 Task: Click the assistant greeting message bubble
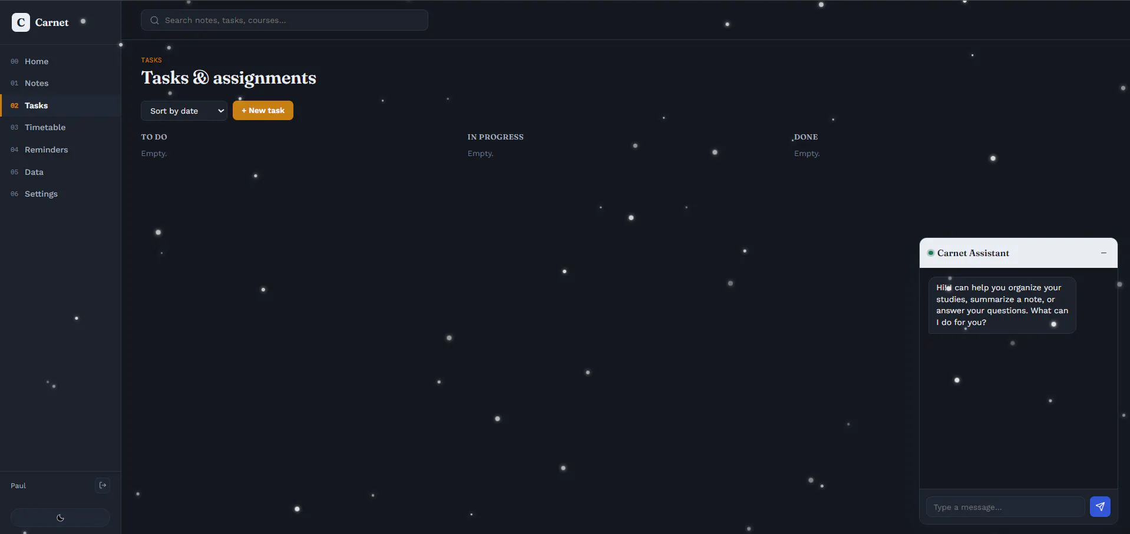coord(1002,305)
